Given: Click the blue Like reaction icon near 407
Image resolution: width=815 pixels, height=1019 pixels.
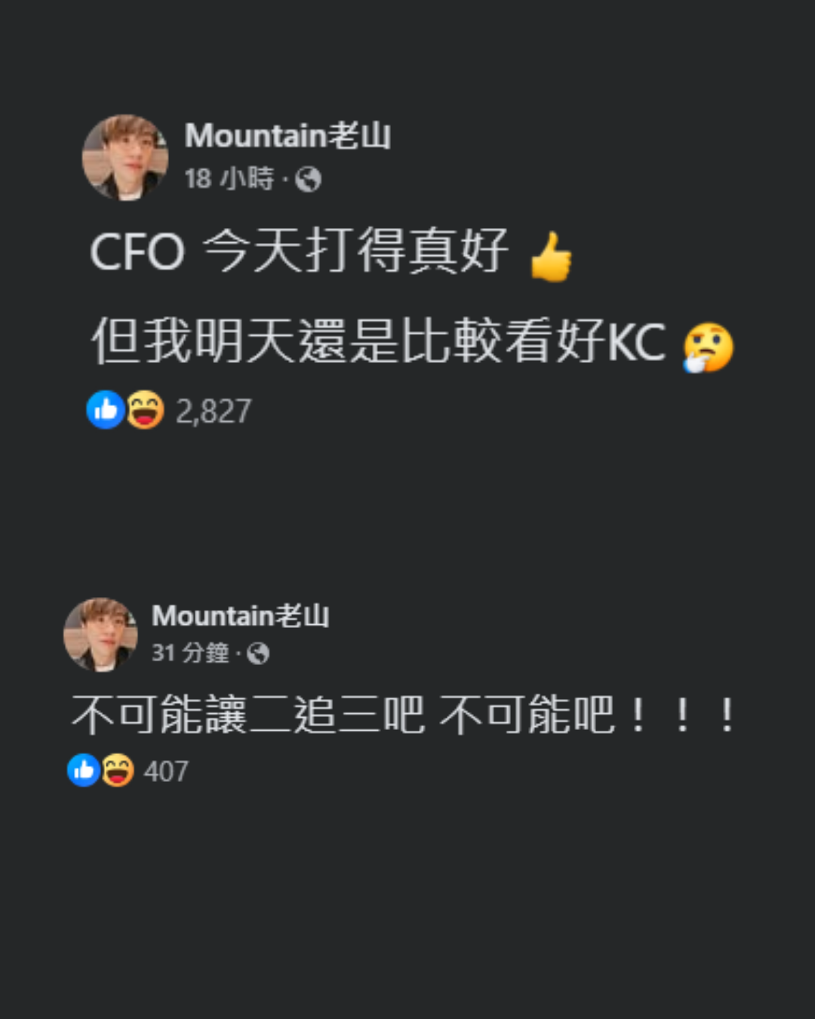Looking at the screenshot, I should (84, 770).
